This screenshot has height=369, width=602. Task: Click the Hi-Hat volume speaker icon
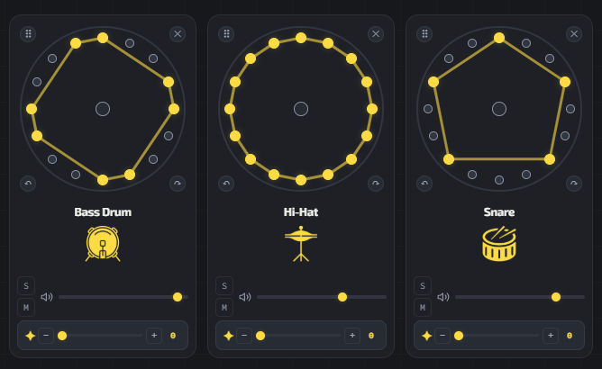point(245,297)
